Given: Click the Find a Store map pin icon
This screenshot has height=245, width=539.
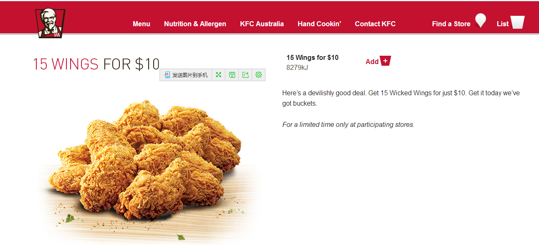Looking at the screenshot, I should (481, 20).
